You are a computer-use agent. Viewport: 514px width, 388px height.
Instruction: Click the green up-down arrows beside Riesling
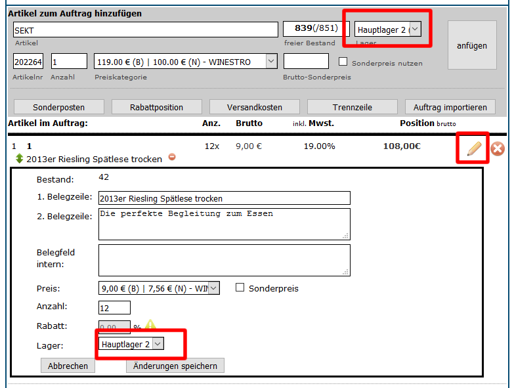coord(19,159)
